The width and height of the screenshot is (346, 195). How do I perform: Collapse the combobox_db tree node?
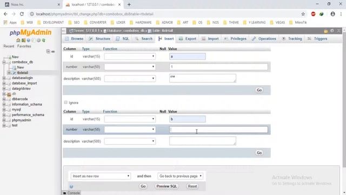pyautogui.click(x=4, y=62)
